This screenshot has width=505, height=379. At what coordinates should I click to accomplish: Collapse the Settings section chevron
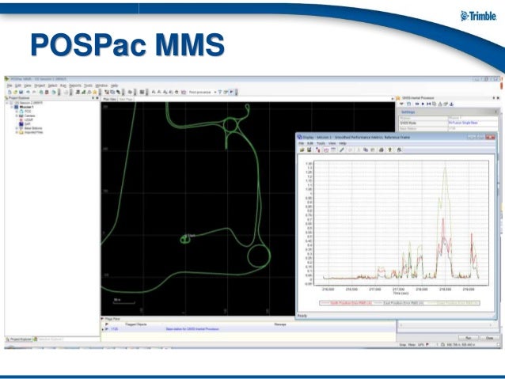(x=496, y=112)
